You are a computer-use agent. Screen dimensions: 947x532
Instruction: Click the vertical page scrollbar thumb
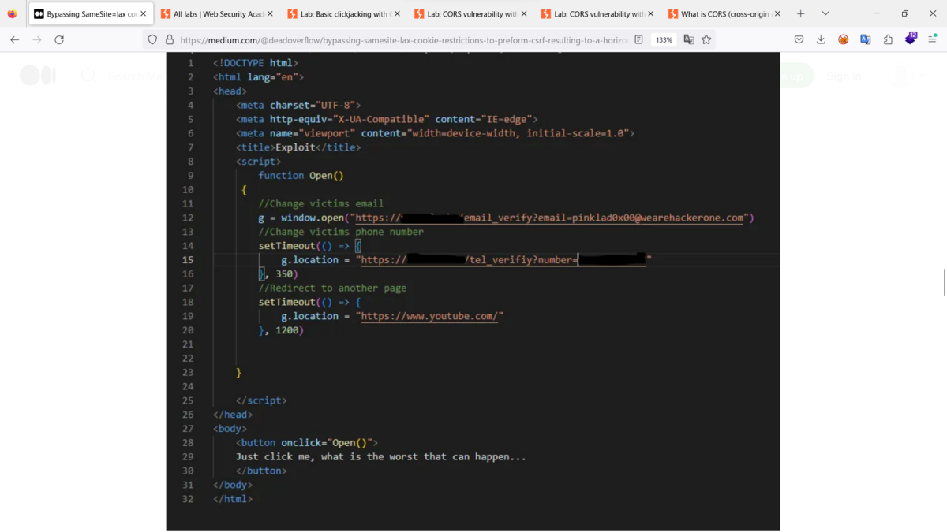pyautogui.click(x=944, y=281)
